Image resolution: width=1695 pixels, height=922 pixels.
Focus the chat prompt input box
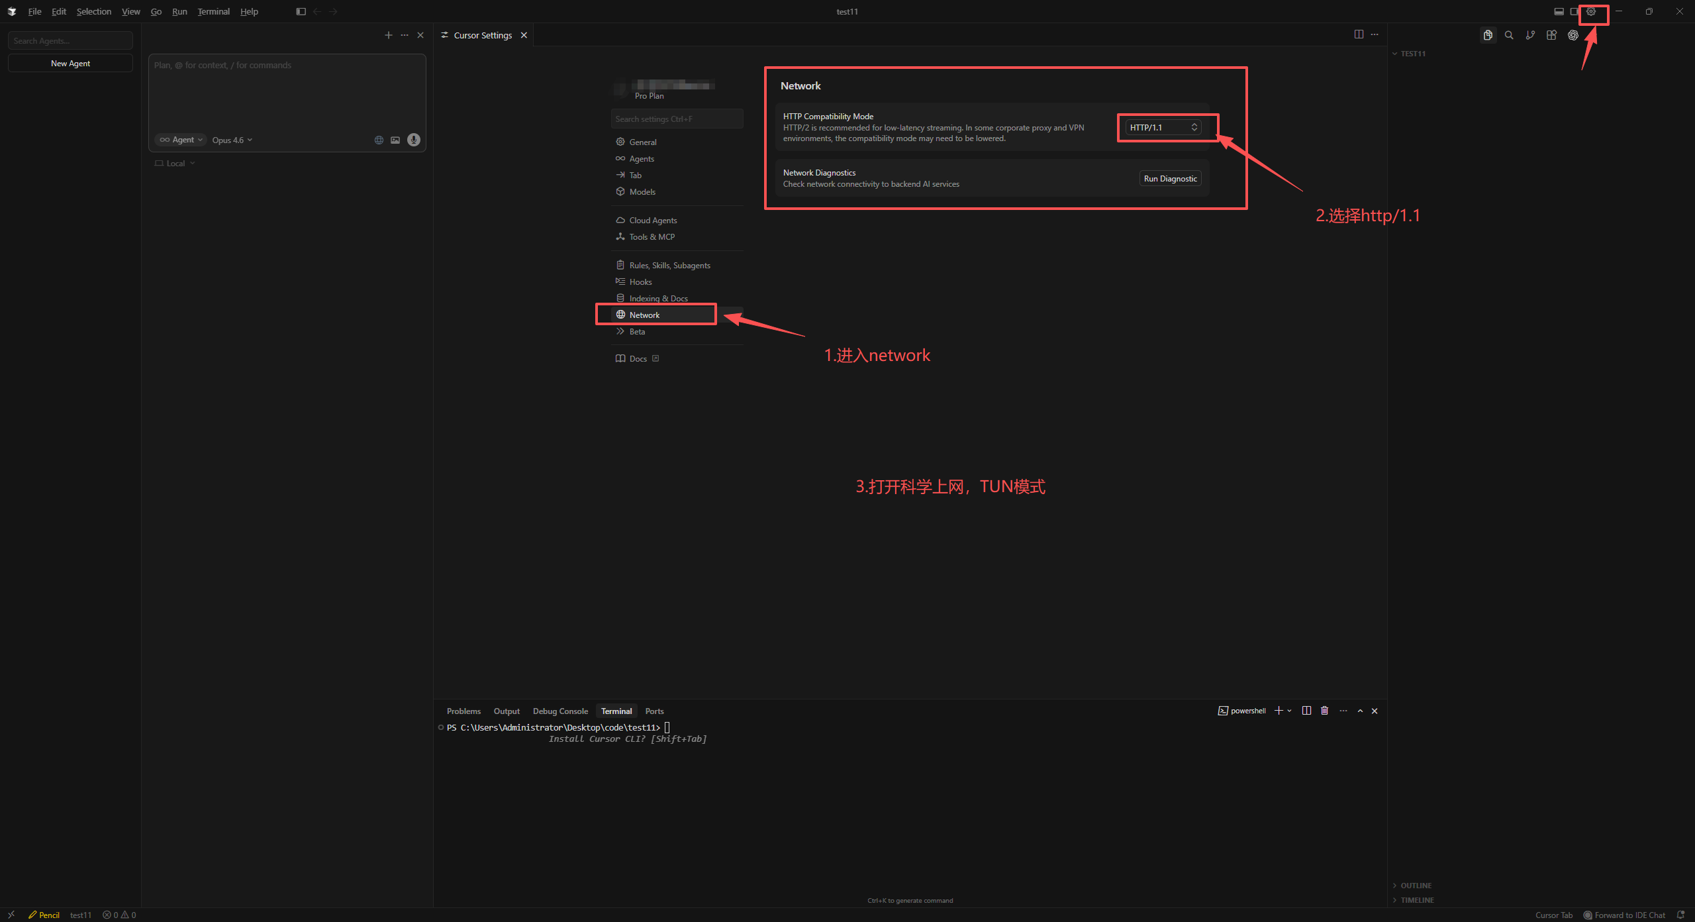tap(287, 93)
